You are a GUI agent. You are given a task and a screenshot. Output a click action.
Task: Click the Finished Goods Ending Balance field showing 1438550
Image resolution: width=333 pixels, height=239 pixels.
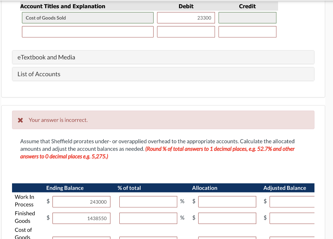(81, 218)
